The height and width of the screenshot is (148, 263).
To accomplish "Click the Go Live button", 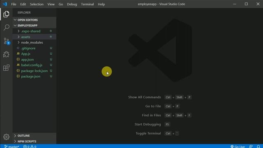I will 238,146.
